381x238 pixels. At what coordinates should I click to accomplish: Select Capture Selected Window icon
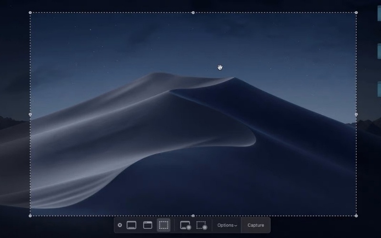[148, 225]
